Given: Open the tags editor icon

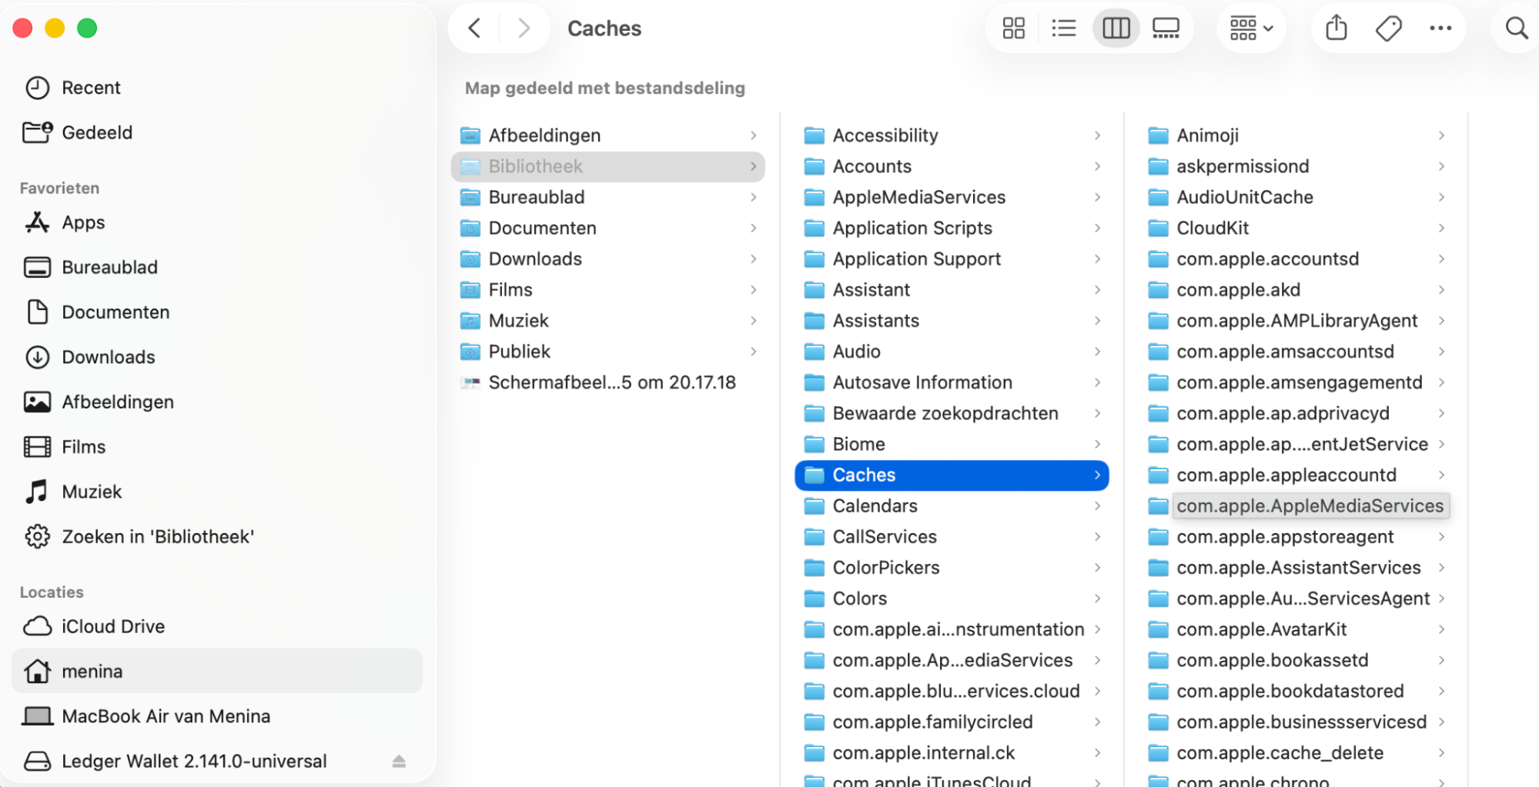Looking at the screenshot, I should click(1388, 28).
